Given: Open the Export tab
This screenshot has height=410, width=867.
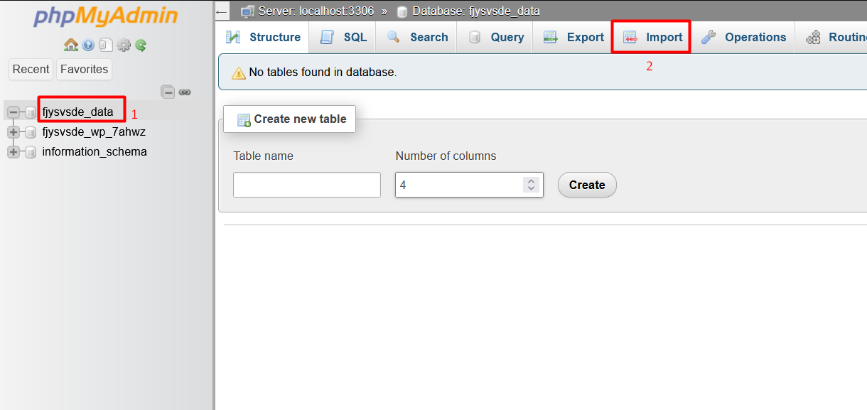Looking at the screenshot, I should [x=573, y=38].
